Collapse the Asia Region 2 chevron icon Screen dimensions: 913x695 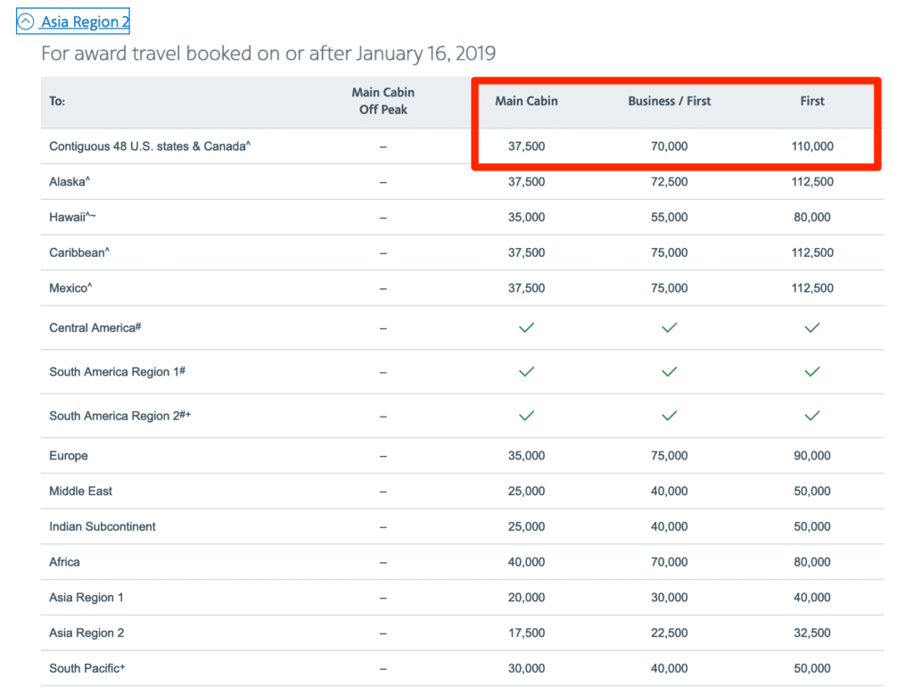[27, 21]
